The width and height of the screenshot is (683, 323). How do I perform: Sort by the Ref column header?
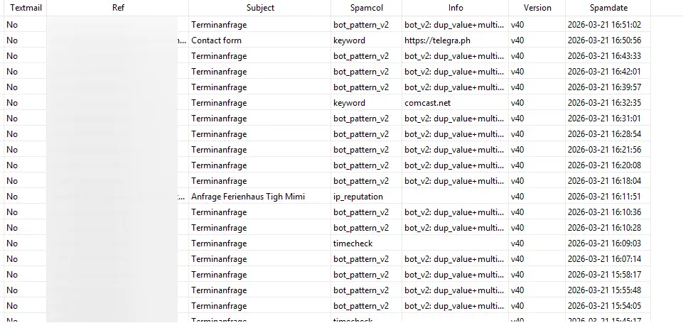[117, 8]
